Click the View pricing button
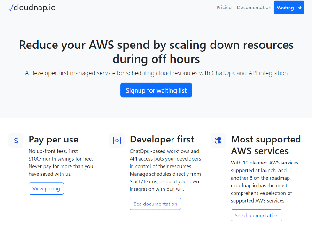Image resolution: width=312 pixels, height=235 pixels. 46,188
